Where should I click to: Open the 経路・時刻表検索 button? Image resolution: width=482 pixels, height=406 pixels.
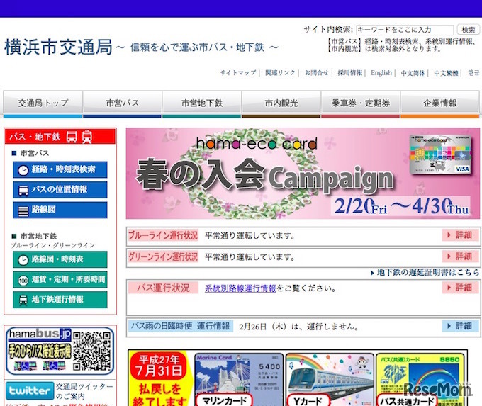tap(60, 169)
